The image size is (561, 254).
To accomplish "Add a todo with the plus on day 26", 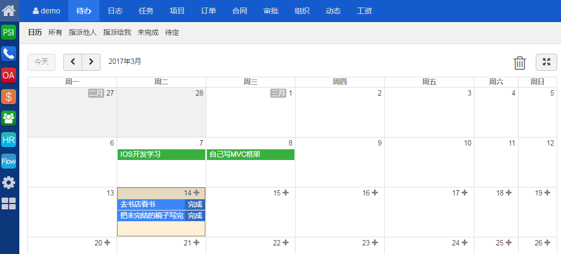I will click(547, 243).
